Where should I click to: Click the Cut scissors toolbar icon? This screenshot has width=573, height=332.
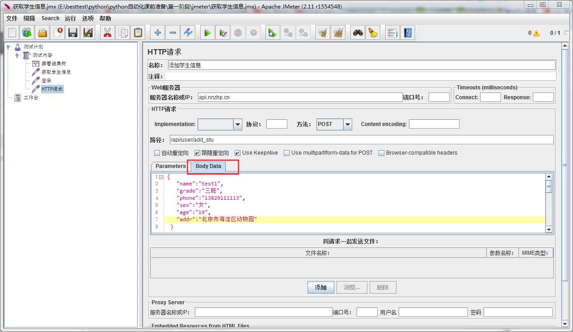tap(107, 33)
